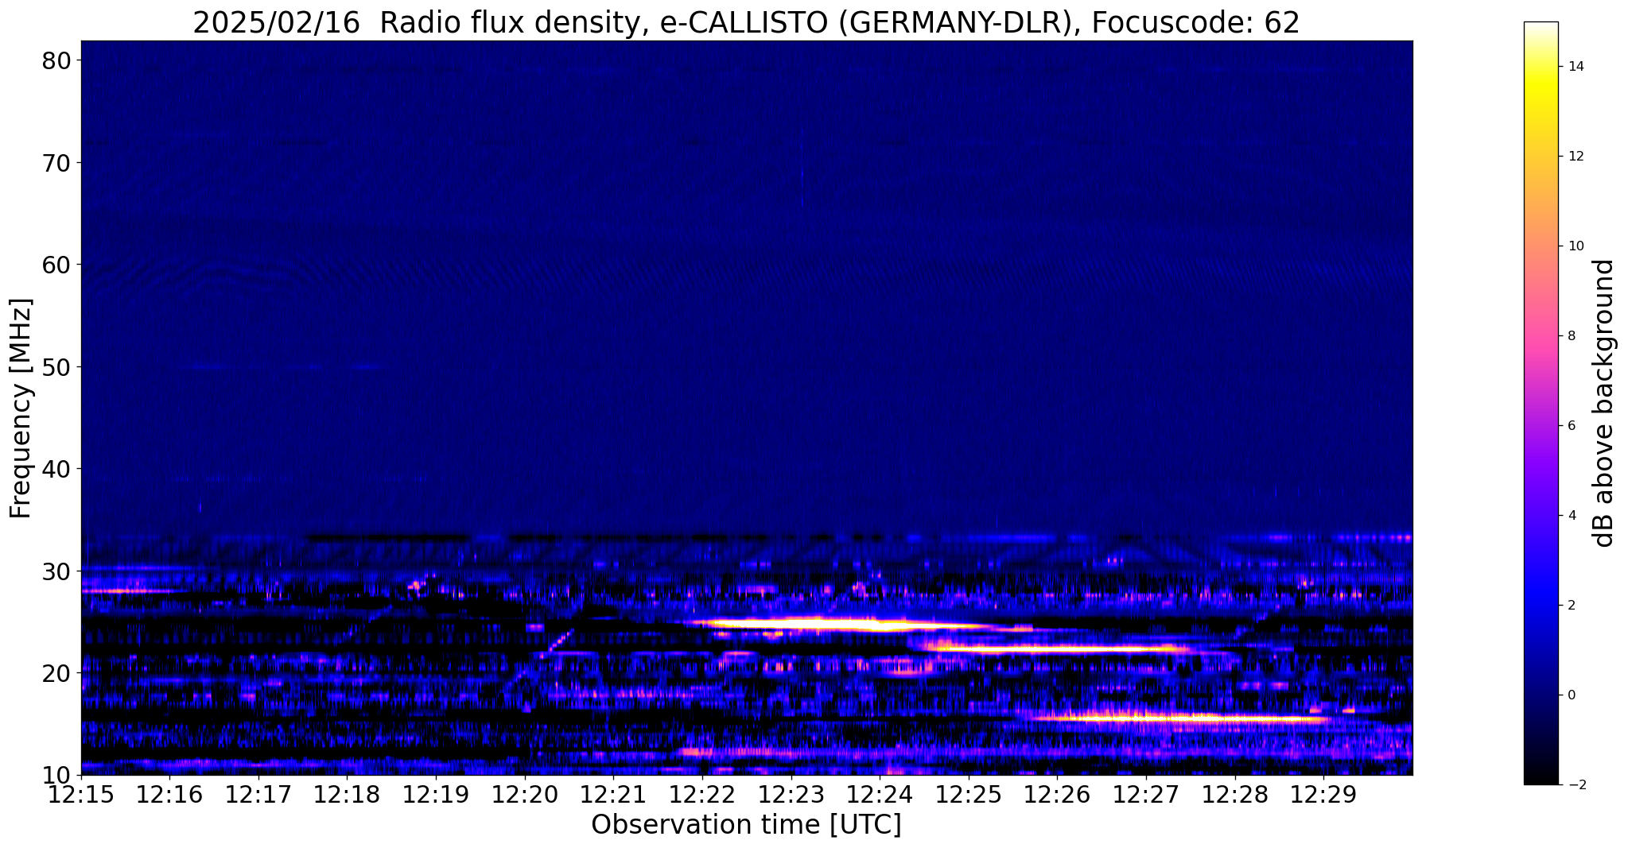Click the 12:24 time tick label
Viewport: 1628px width, 848px height.
coord(880,795)
